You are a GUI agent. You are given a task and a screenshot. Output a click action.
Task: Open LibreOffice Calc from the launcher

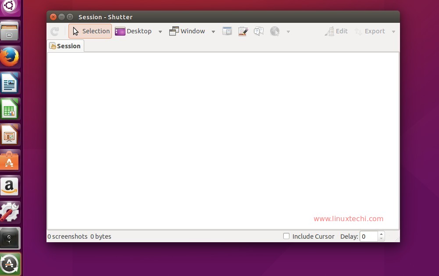(x=10, y=108)
